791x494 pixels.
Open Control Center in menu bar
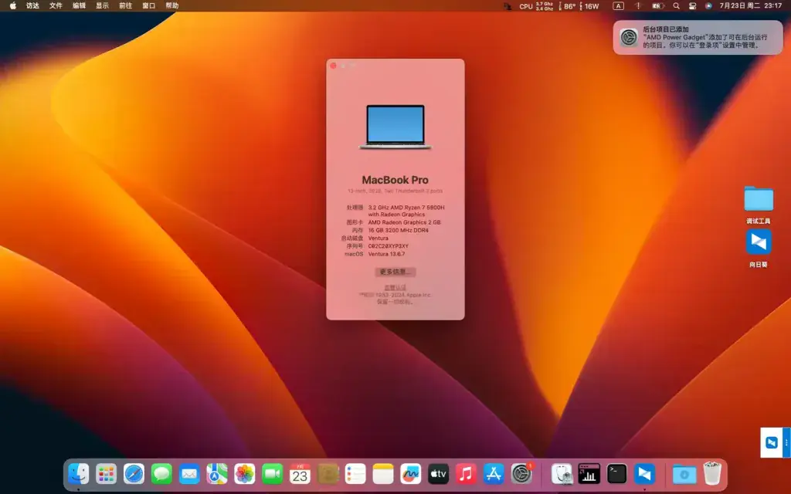693,6
